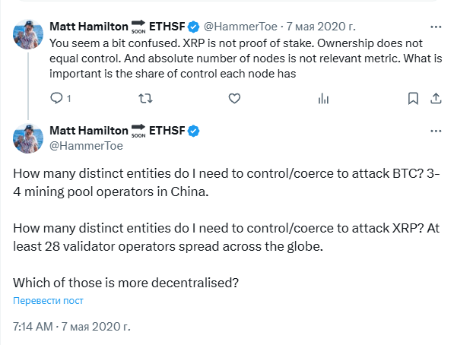Share the first tweet via upload icon

pyautogui.click(x=436, y=98)
